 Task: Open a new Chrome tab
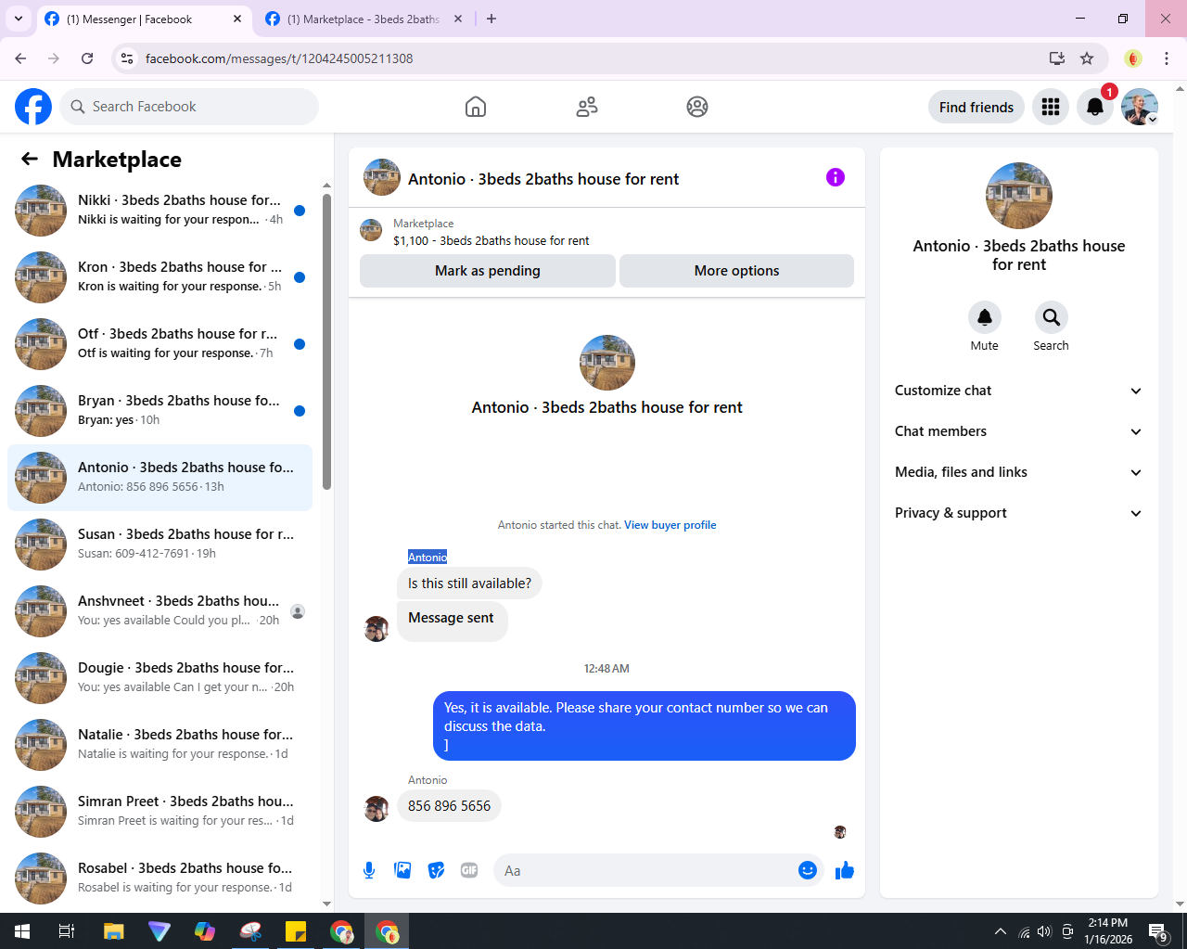pyautogui.click(x=491, y=19)
